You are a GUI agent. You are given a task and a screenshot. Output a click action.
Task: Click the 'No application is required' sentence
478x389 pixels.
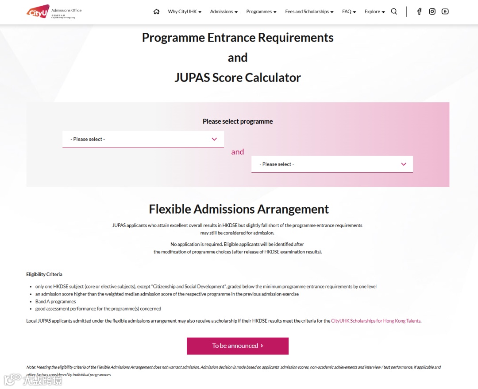pyautogui.click(x=238, y=248)
